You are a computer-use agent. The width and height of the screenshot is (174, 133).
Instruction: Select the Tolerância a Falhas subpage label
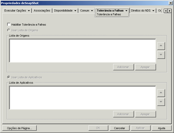pyautogui.click(x=109, y=14)
